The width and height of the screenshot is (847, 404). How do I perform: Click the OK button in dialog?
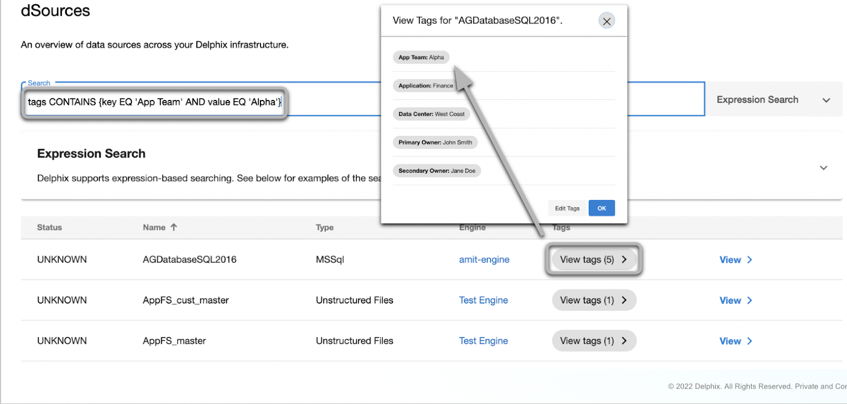(x=601, y=208)
